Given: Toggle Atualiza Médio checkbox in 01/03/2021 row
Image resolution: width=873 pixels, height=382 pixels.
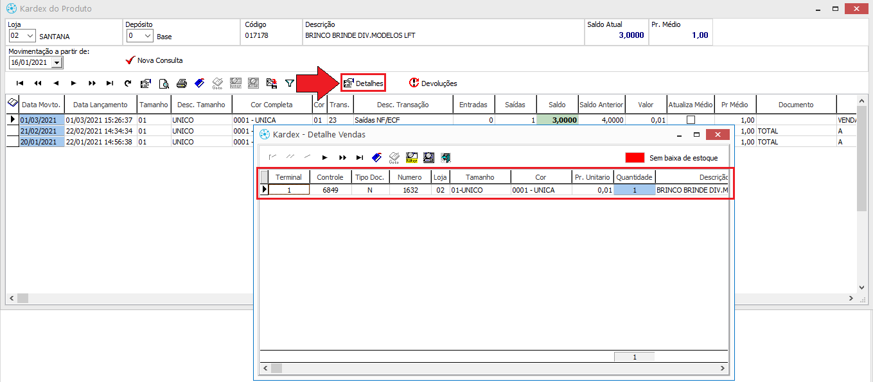Looking at the screenshot, I should (691, 120).
